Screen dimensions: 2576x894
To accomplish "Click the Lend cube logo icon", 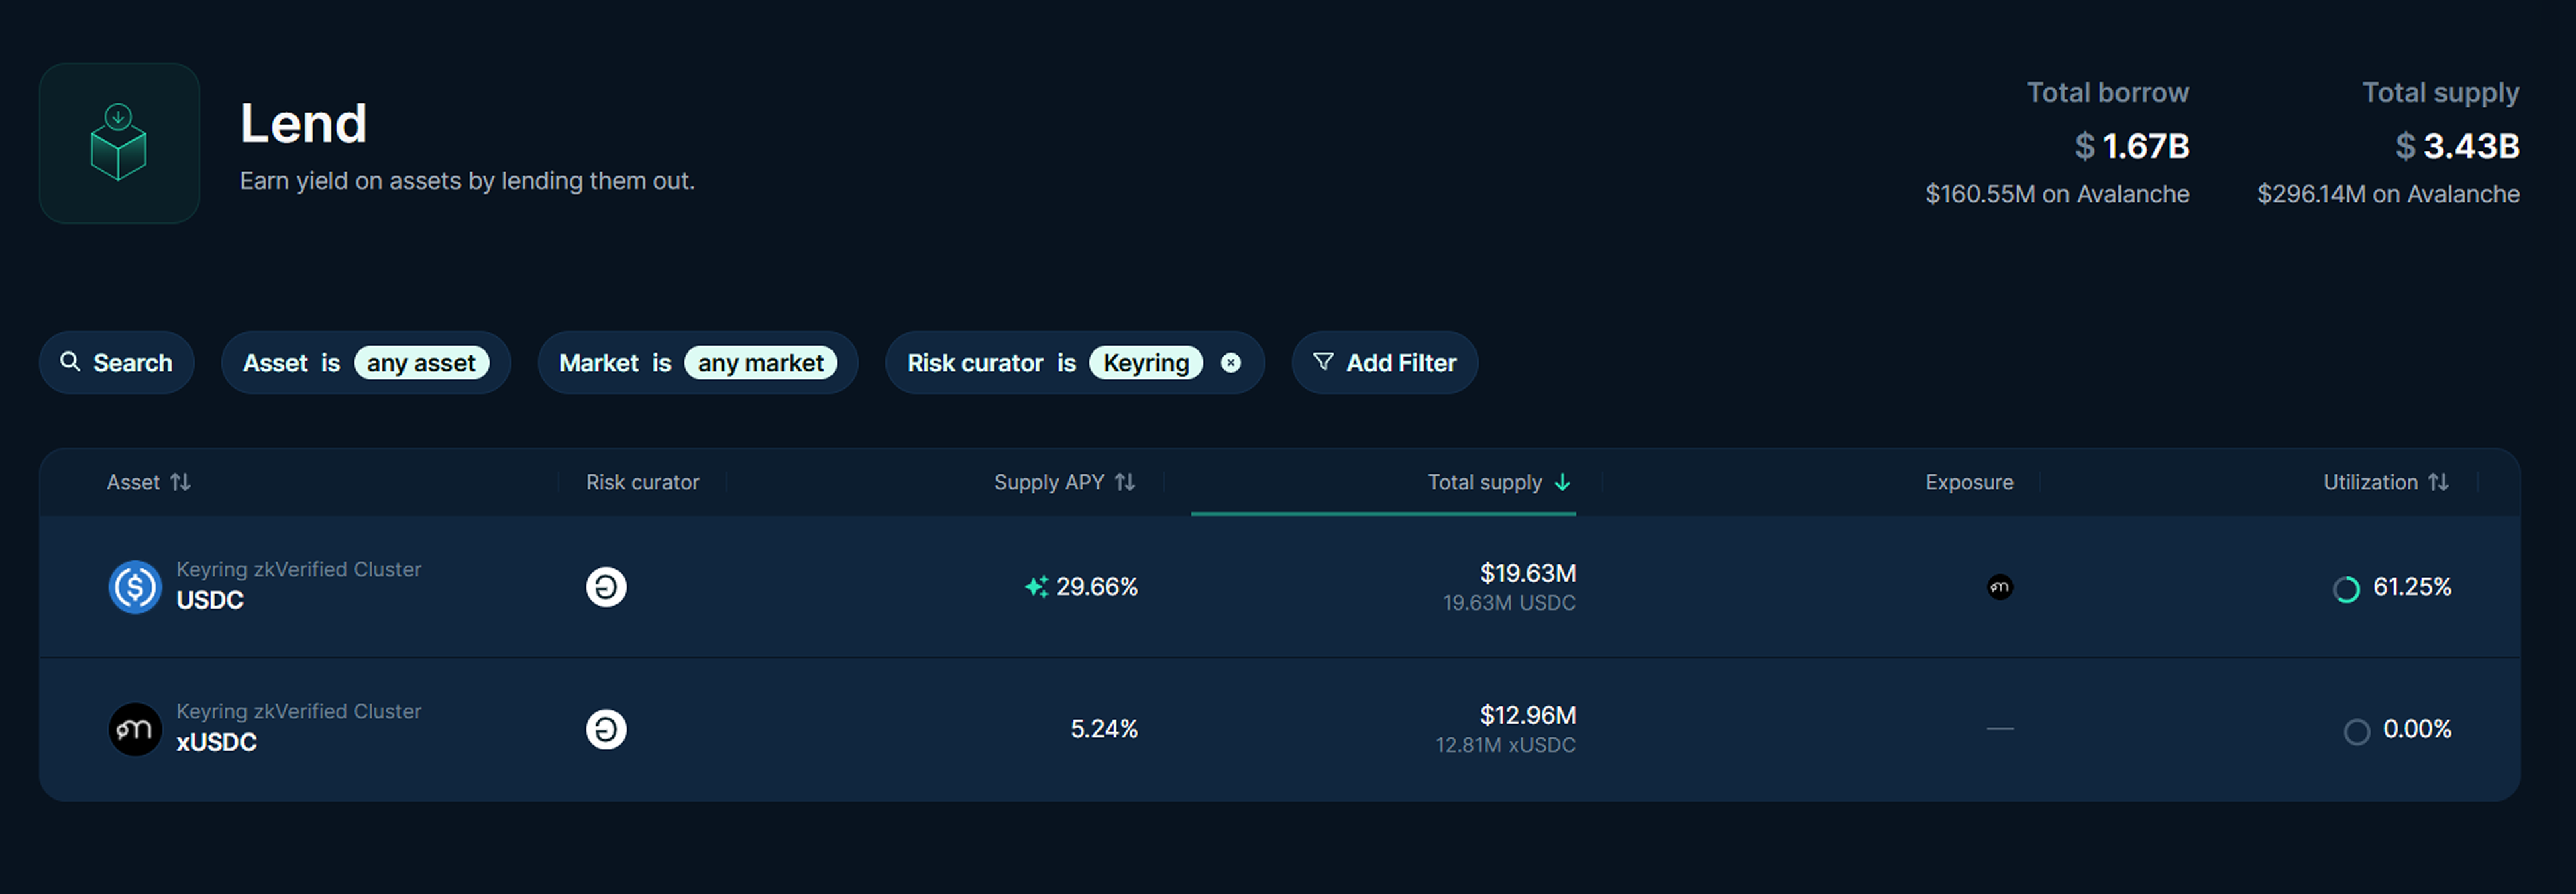I will pyautogui.click(x=118, y=143).
